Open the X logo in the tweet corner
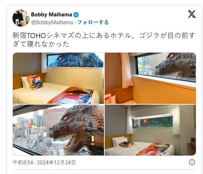 pyautogui.click(x=192, y=14)
